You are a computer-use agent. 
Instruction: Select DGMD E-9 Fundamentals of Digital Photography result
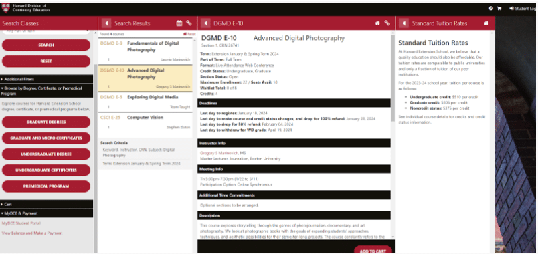(145, 51)
